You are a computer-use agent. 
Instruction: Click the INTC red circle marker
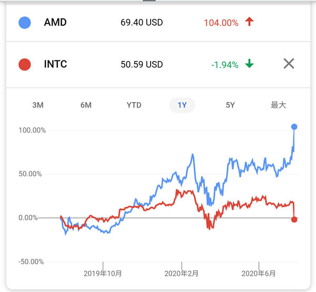24,65
